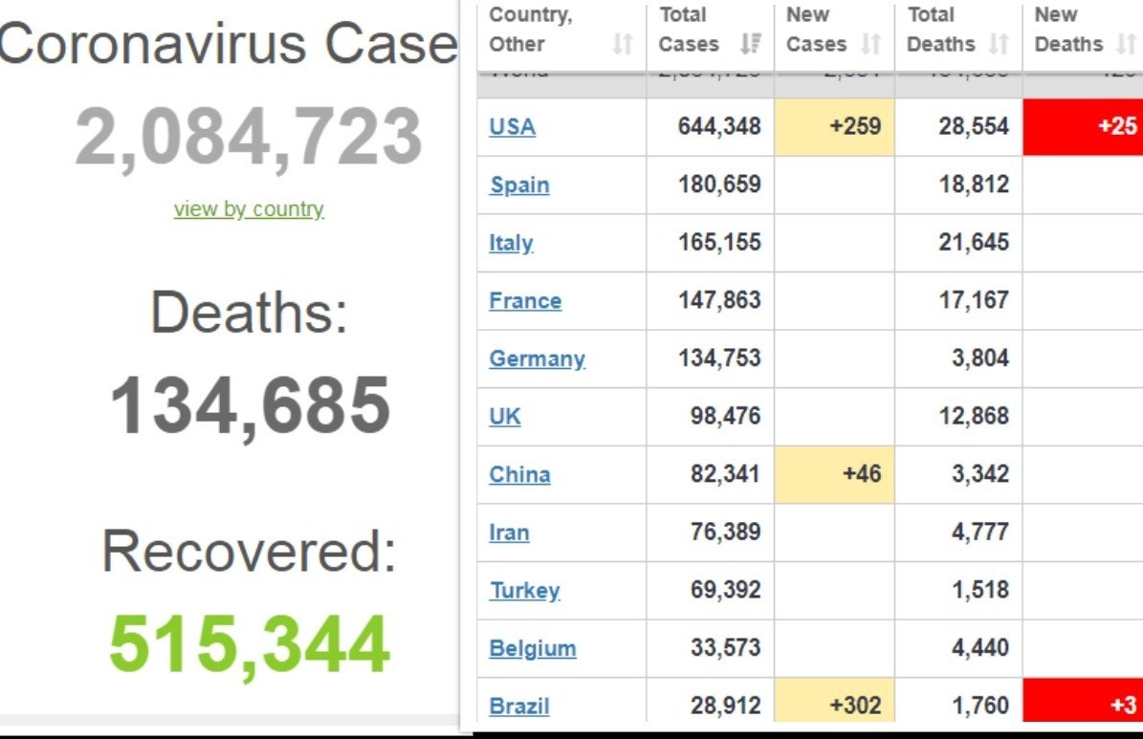Go to Spain's country page

[x=519, y=185]
